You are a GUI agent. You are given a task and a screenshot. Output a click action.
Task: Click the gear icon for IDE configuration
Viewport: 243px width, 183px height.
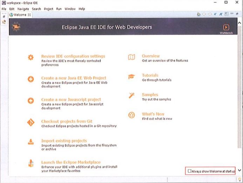tap(31, 57)
